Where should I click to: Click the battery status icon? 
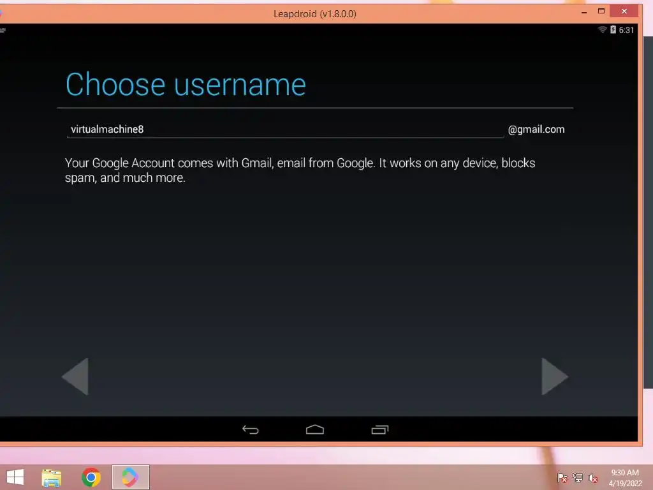[x=613, y=29]
